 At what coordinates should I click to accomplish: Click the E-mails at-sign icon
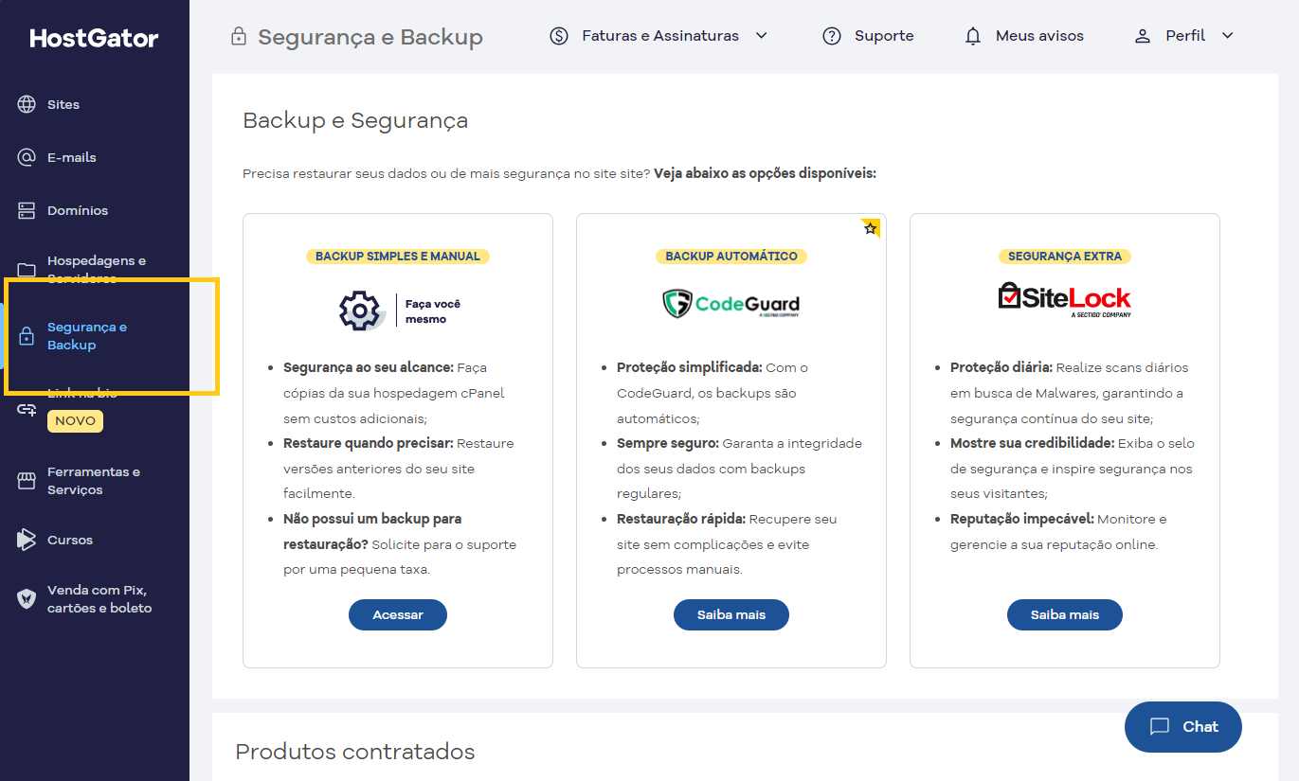27,157
